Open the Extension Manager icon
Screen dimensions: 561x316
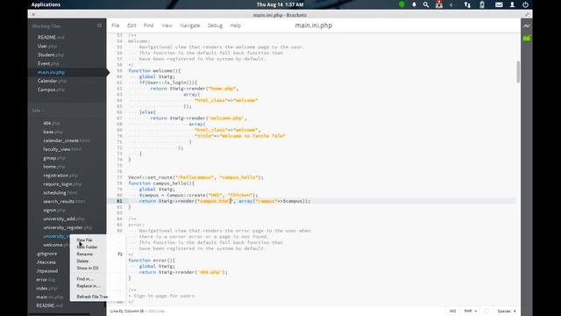pyautogui.click(x=527, y=38)
